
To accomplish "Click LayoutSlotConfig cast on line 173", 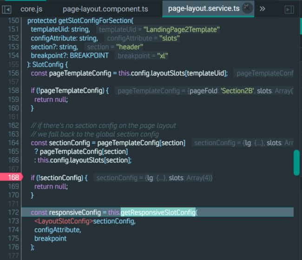I will click(x=64, y=221).
